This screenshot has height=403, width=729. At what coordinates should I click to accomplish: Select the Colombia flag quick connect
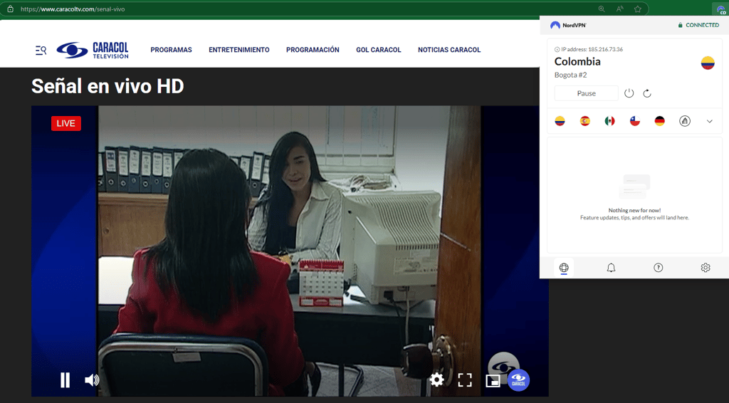pos(560,121)
